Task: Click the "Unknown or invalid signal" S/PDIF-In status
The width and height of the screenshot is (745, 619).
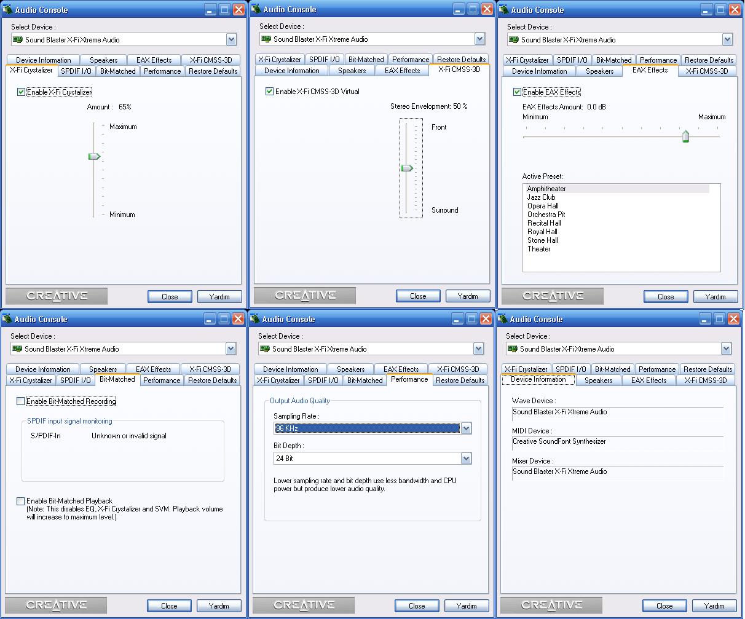Action: click(x=129, y=436)
